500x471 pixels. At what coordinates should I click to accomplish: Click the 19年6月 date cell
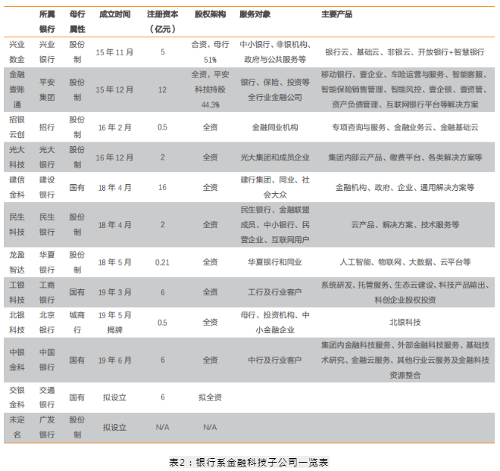pos(114,360)
